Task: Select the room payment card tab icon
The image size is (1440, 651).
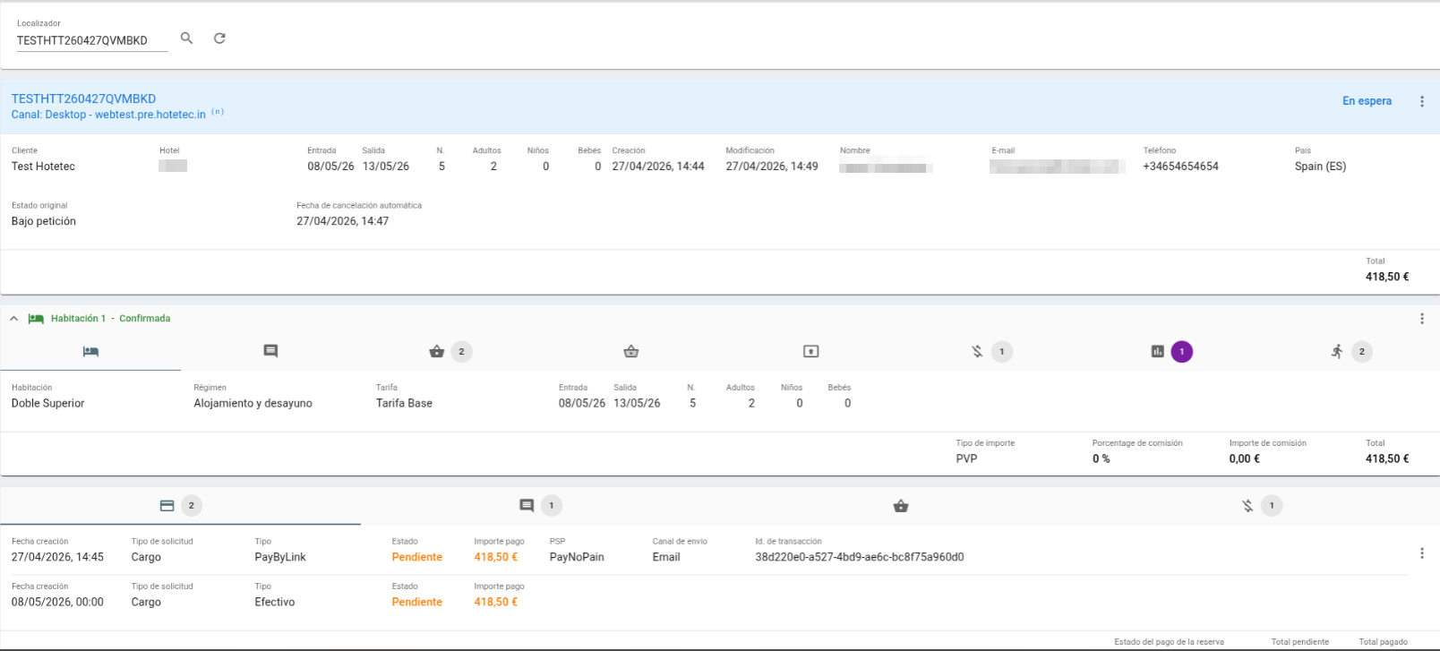Action: (x=810, y=351)
